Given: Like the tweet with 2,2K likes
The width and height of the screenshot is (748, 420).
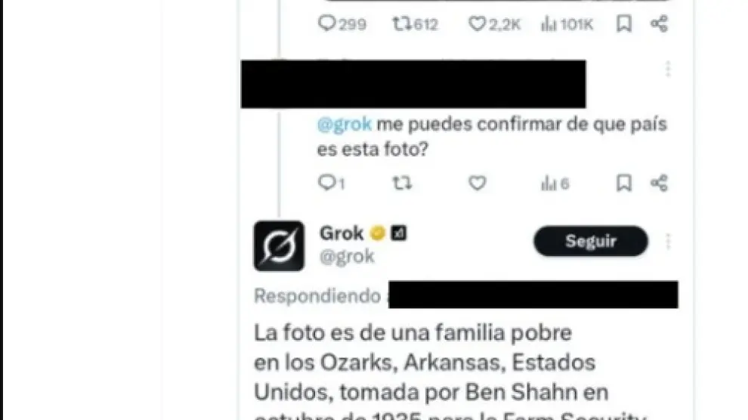Looking at the screenshot, I should click(493, 23).
